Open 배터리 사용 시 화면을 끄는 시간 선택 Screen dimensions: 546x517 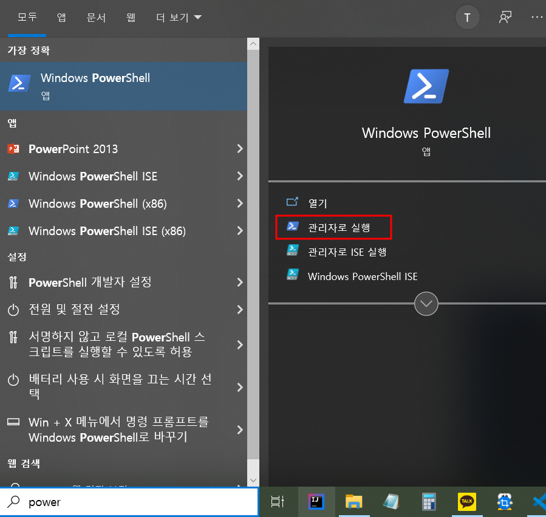[124, 387]
